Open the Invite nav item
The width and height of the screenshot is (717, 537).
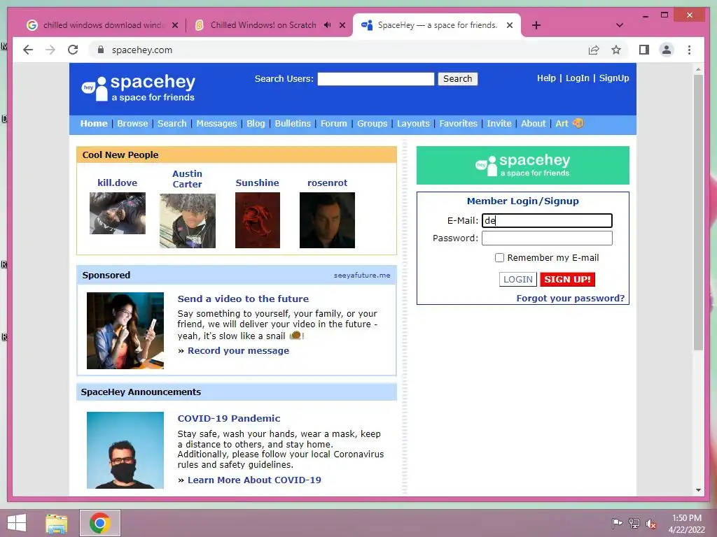click(499, 123)
